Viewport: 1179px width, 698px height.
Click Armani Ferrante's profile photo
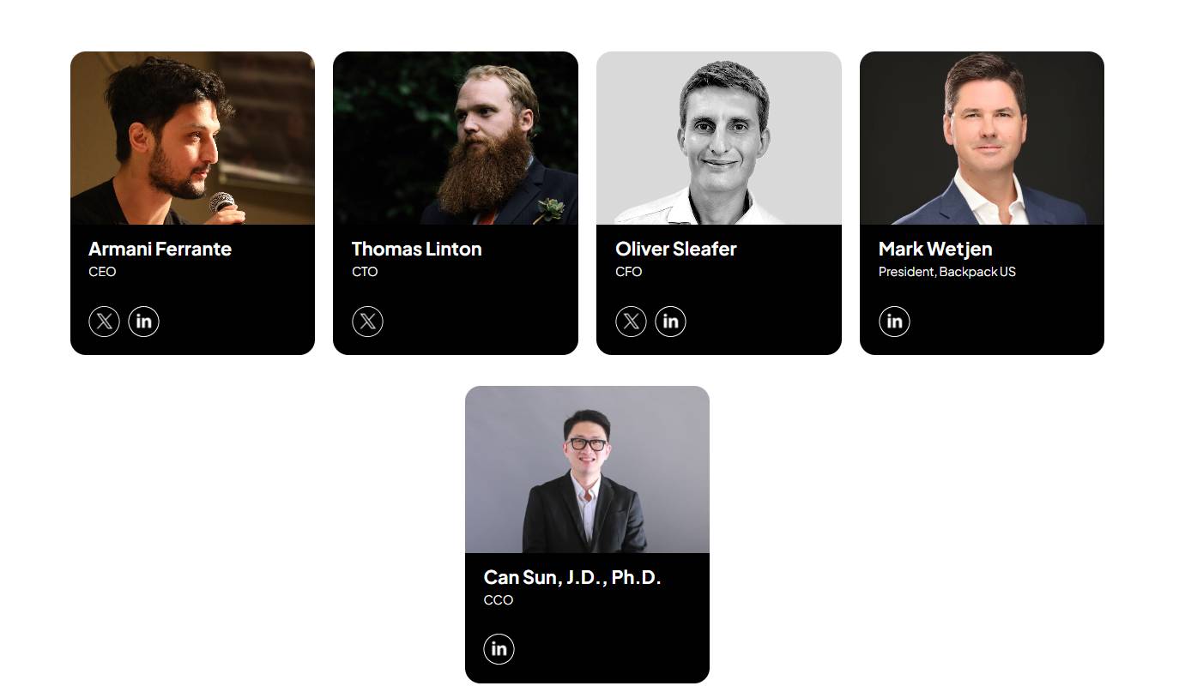(x=192, y=138)
